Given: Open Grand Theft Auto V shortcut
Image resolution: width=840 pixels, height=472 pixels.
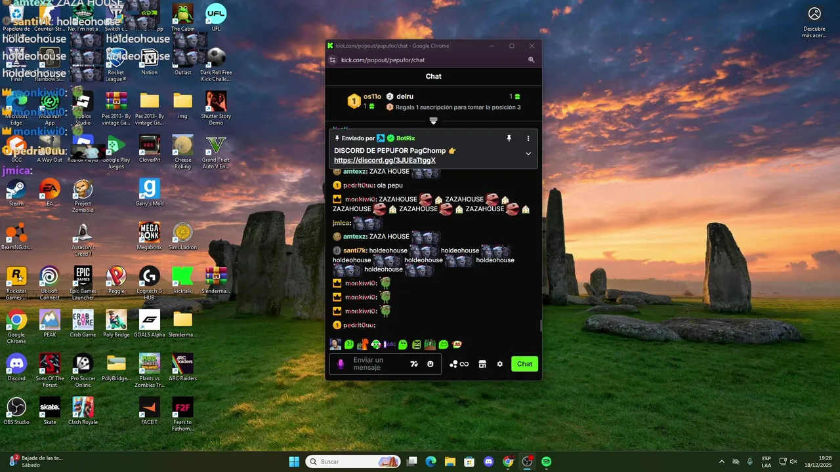Looking at the screenshot, I should [216, 152].
